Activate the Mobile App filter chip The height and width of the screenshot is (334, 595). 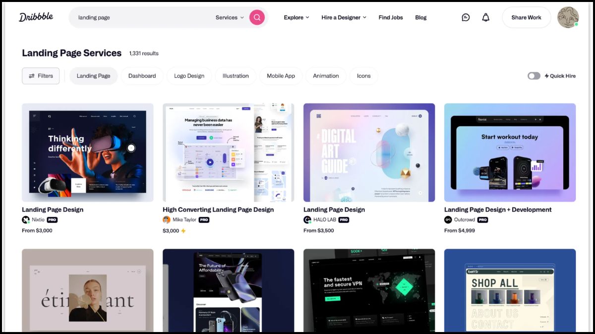coord(281,76)
